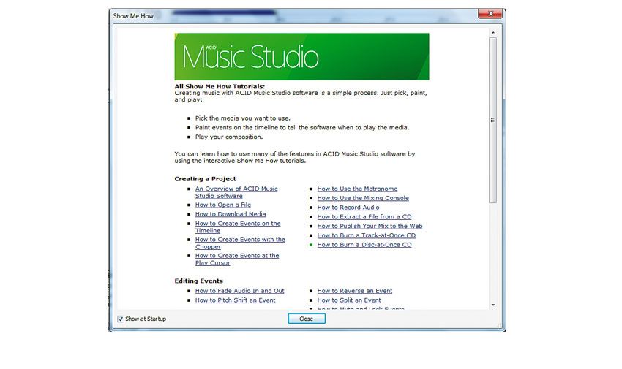
Task: Open How to Publish Your Mix to Web
Action: [370, 226]
